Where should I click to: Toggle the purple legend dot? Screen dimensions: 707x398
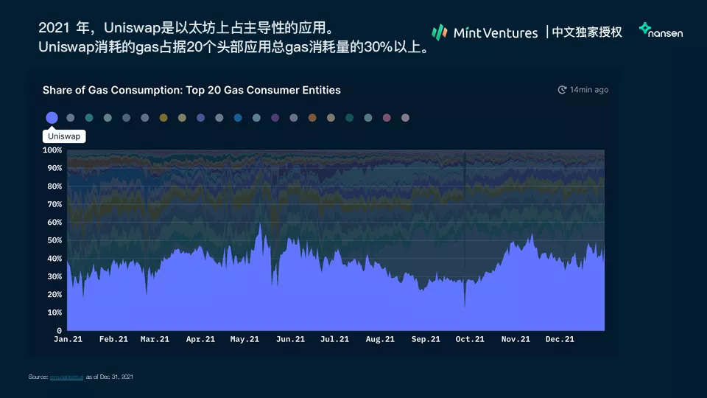point(275,118)
